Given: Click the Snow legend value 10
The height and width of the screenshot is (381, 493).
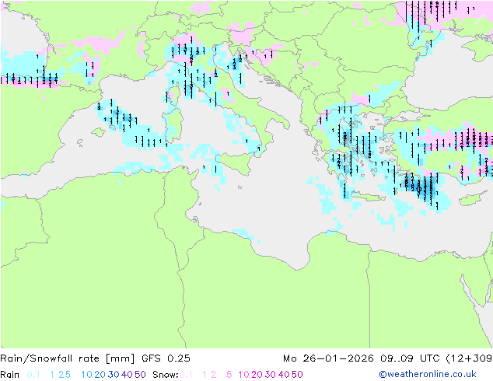Looking at the screenshot, I should [x=243, y=375].
